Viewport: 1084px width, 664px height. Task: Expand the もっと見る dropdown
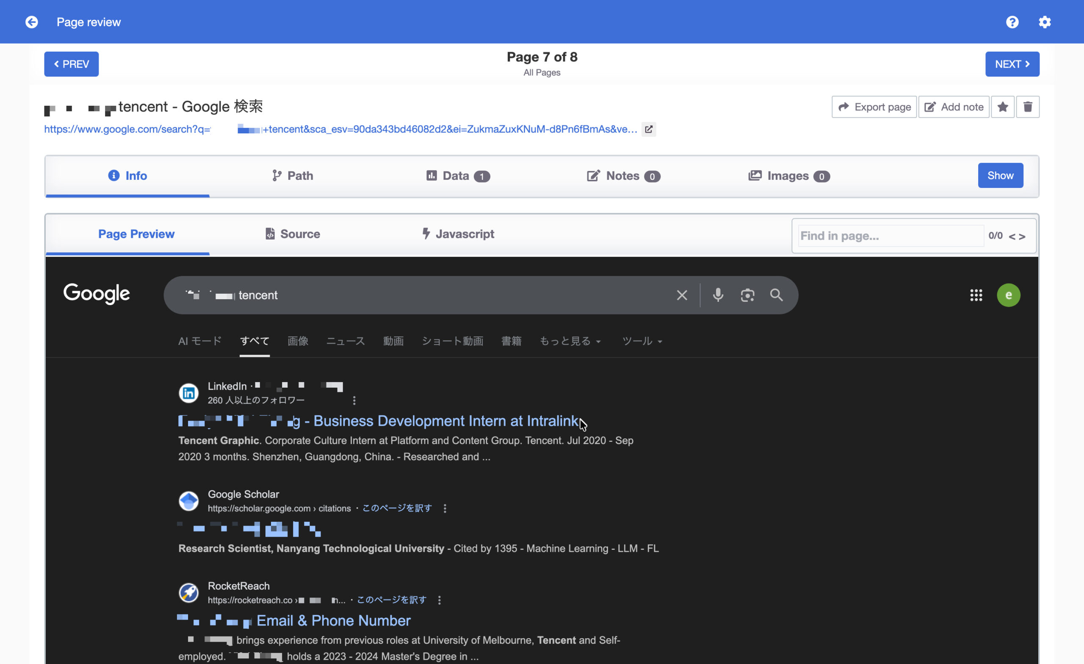click(570, 341)
